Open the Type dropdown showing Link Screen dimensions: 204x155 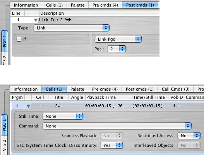pyautogui.click(x=72, y=28)
